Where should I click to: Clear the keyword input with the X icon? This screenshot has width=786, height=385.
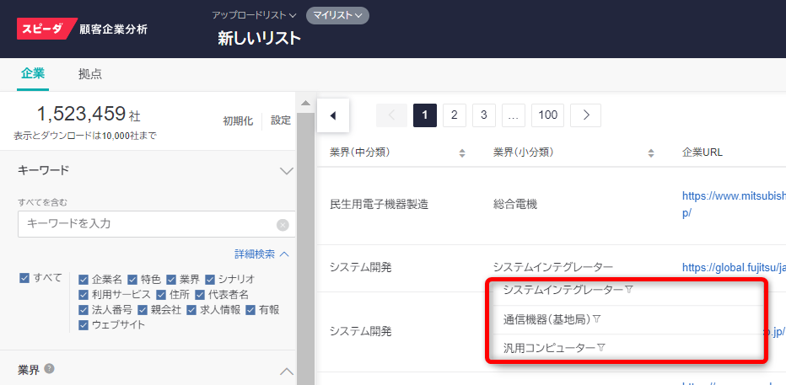283,225
